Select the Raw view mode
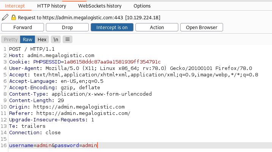Viewport: 272px width, 152px height. click(x=27, y=39)
